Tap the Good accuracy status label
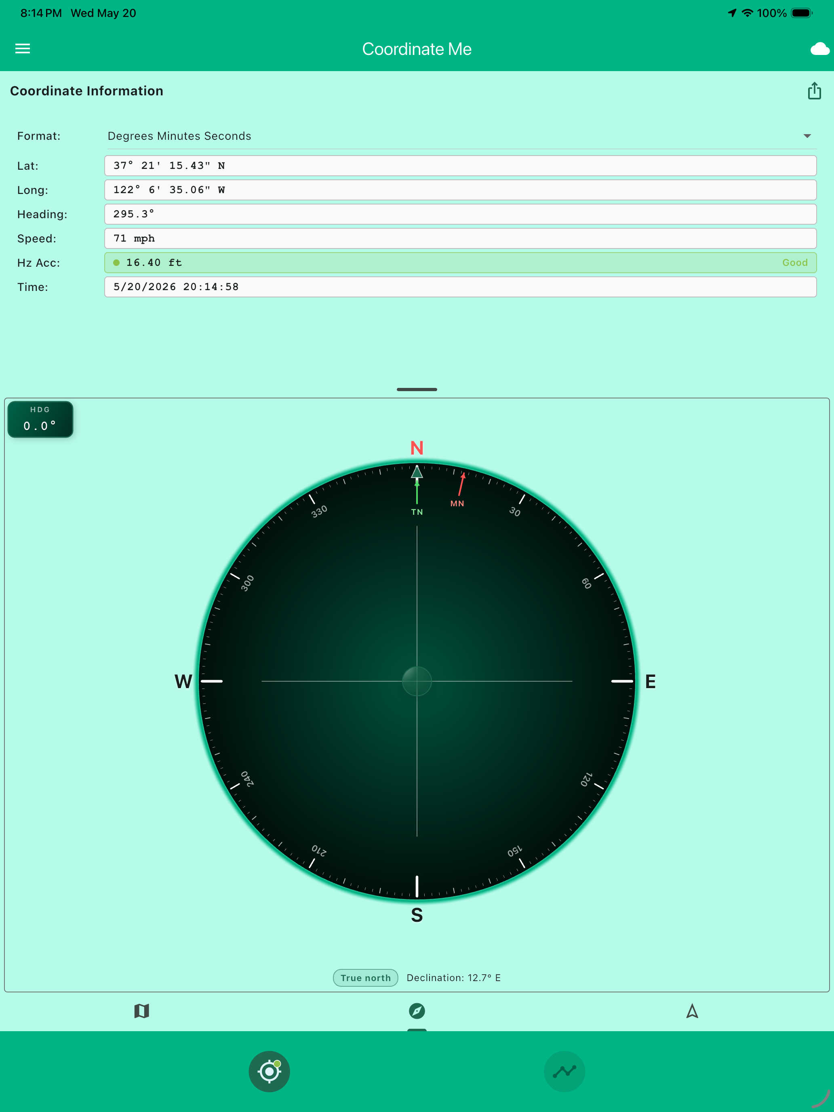This screenshot has width=834, height=1112. pyautogui.click(x=794, y=262)
